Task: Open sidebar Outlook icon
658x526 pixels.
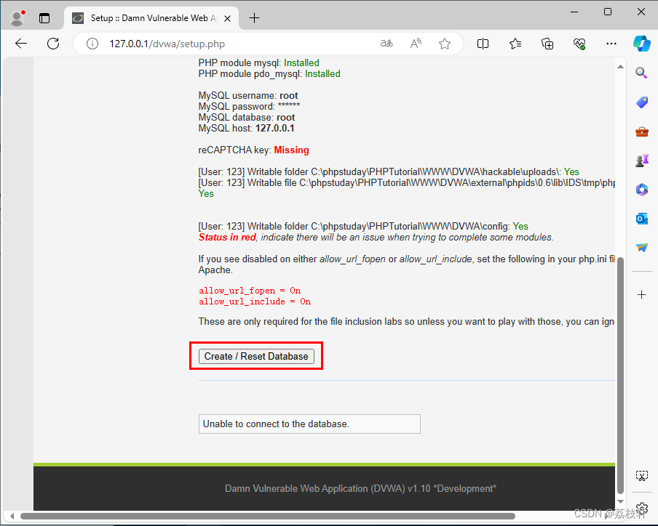Action: pos(642,218)
